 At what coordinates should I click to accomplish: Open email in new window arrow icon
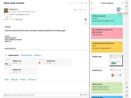[x=82, y=3]
